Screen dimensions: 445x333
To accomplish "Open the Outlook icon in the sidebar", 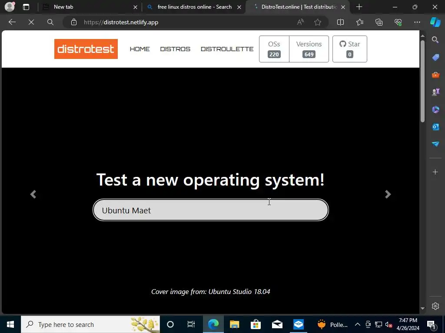I will (435, 127).
